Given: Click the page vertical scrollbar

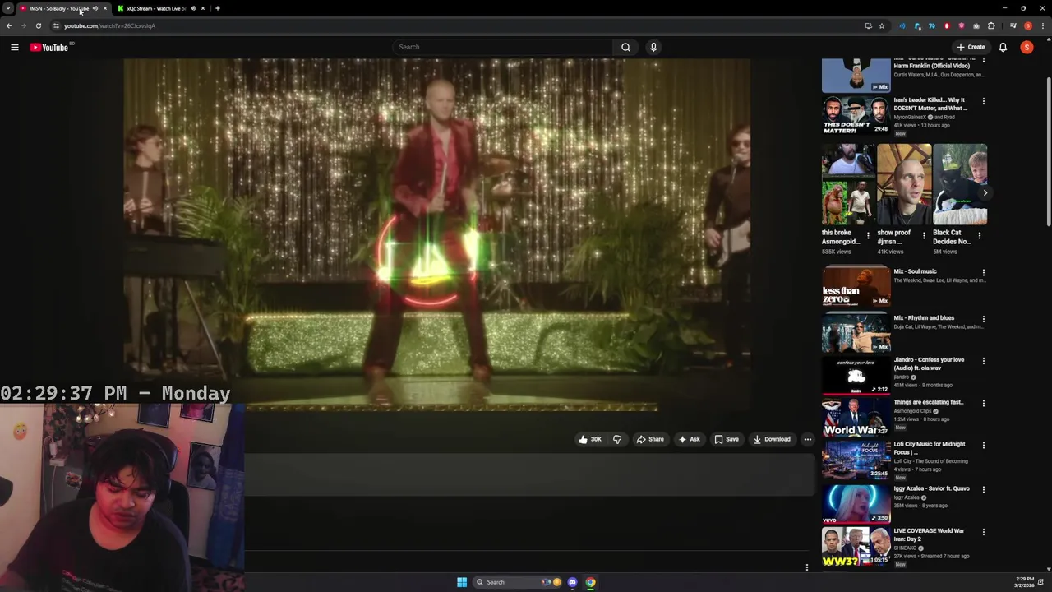Looking at the screenshot, I should pyautogui.click(x=1048, y=150).
